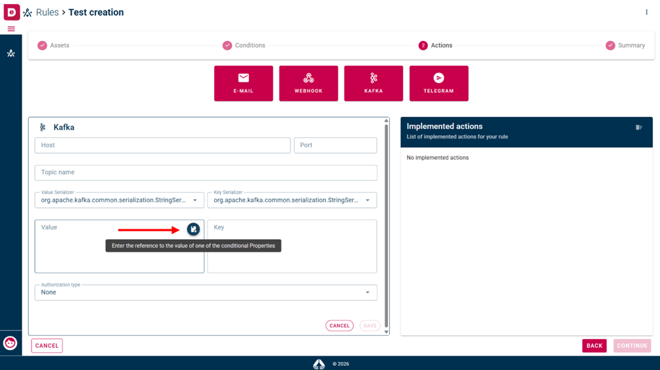Select the Actions step
This screenshot has width=660, height=370.
coord(436,45)
